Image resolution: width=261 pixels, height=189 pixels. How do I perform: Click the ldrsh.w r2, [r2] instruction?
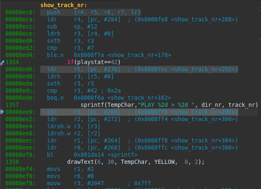(73, 134)
